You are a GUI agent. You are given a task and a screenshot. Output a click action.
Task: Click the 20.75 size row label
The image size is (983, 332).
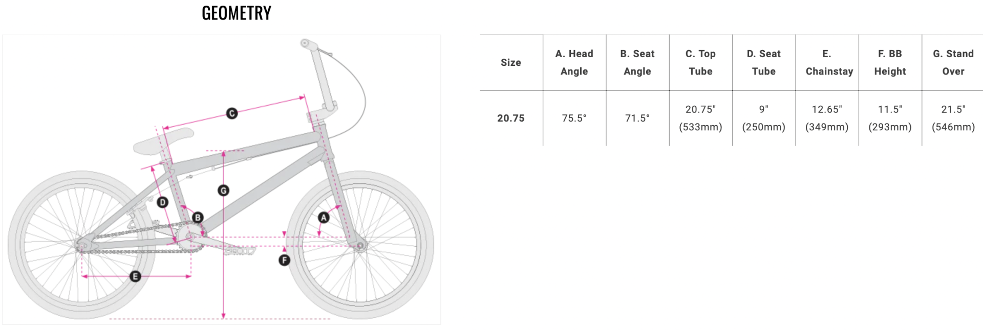pos(510,118)
